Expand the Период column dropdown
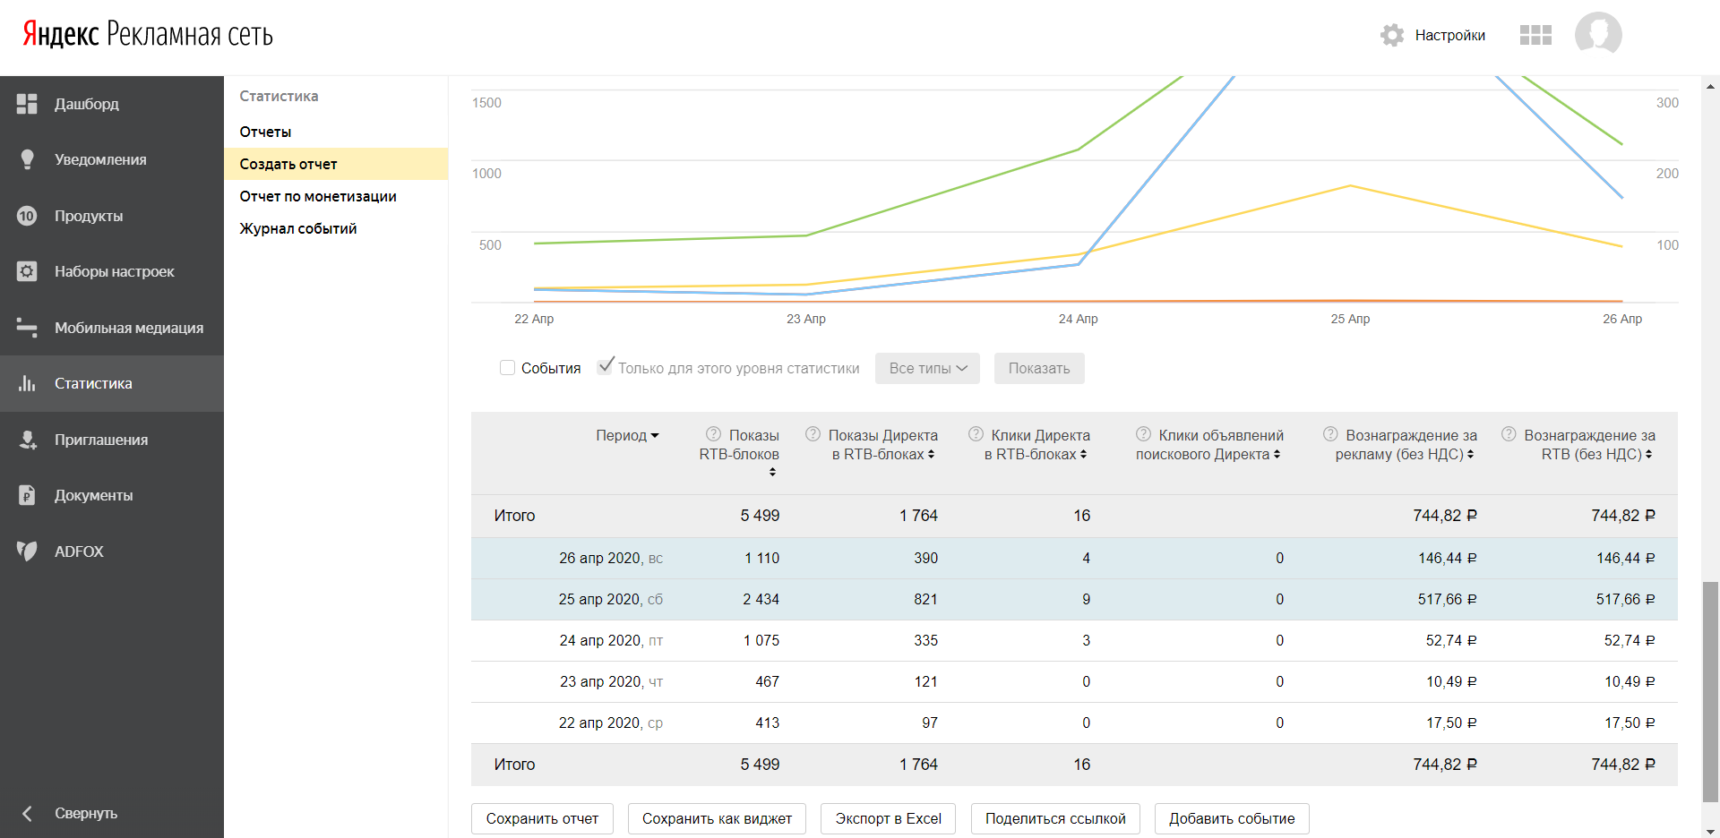The width and height of the screenshot is (1720, 838). click(627, 435)
